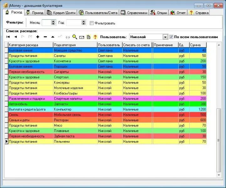Select the Пельмени cell
This screenshot has height=188, width=226.
75,141
